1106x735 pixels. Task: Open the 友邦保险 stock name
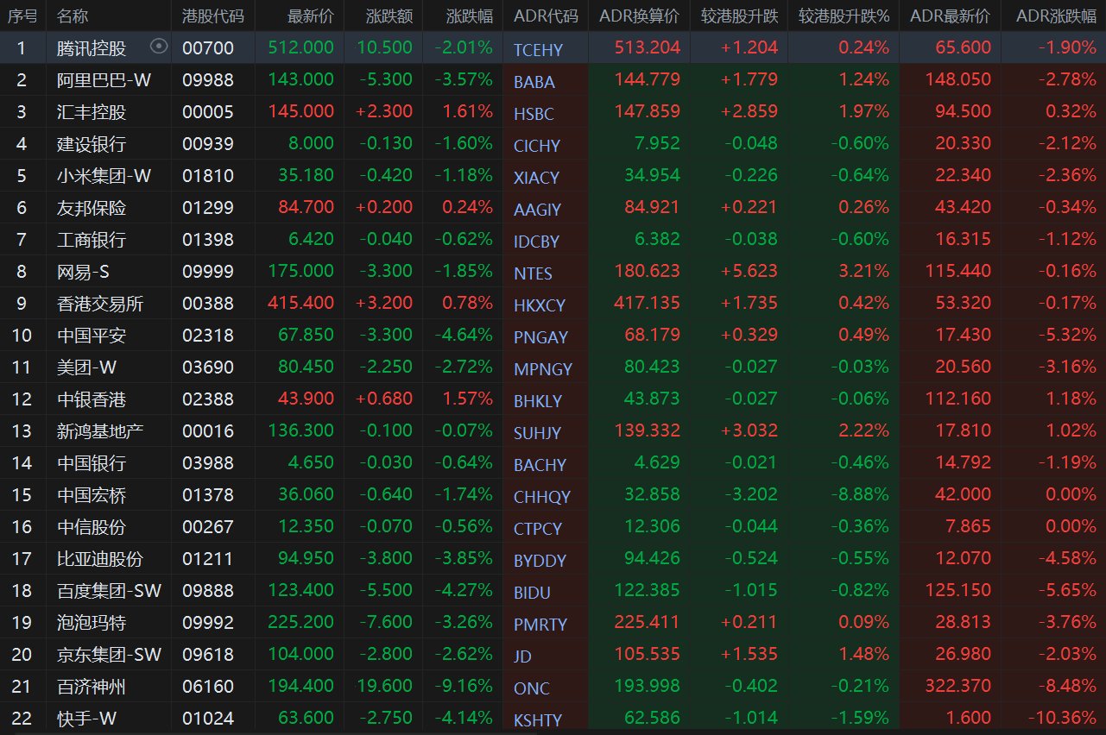point(92,208)
